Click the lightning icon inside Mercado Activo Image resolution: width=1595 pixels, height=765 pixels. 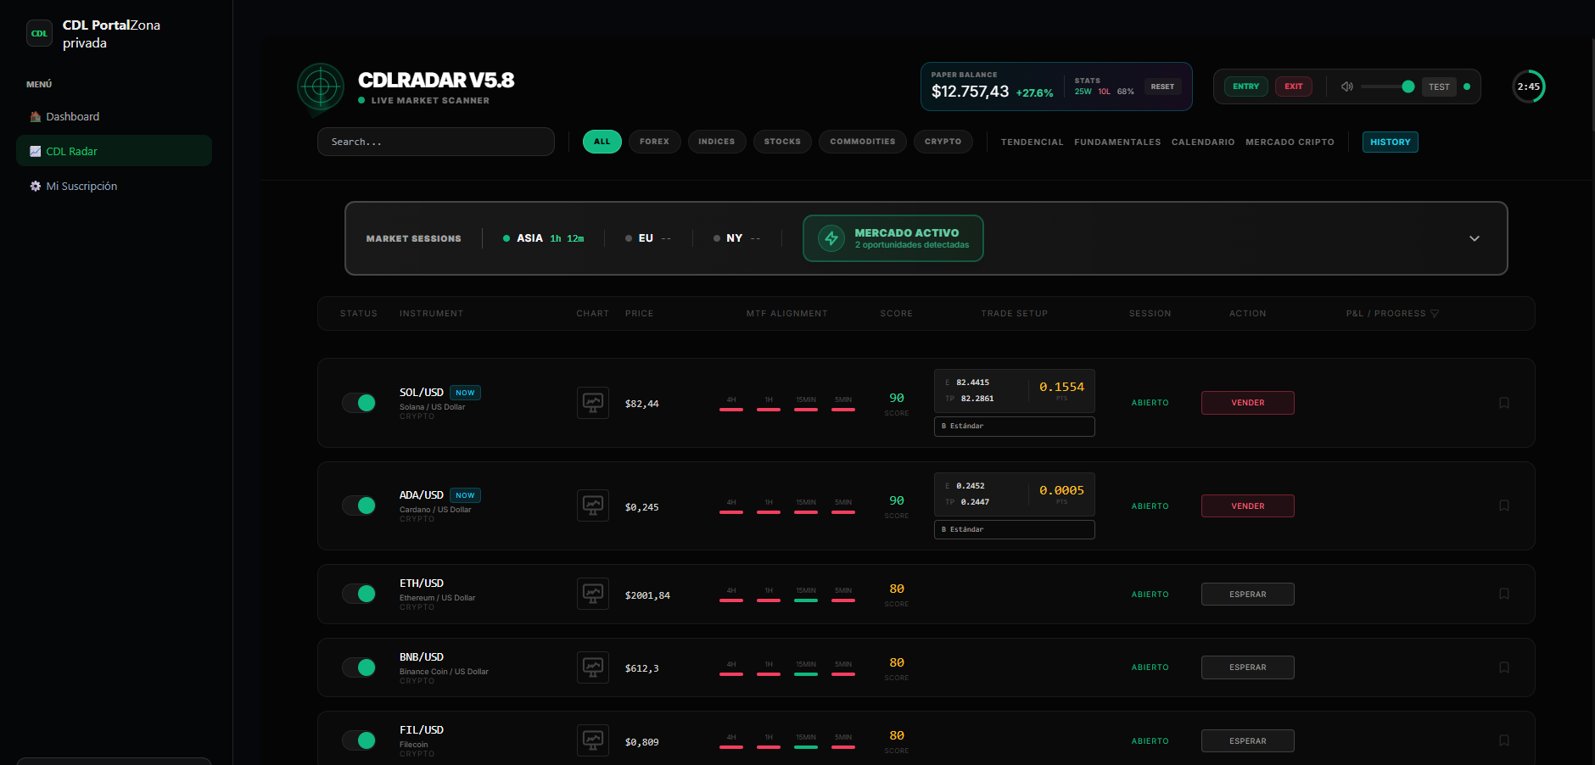click(831, 238)
